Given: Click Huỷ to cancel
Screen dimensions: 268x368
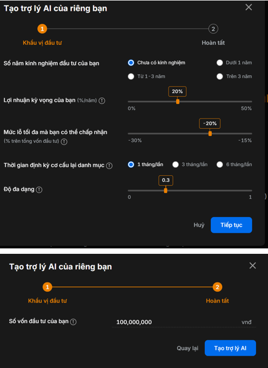Looking at the screenshot, I should 199,225.
